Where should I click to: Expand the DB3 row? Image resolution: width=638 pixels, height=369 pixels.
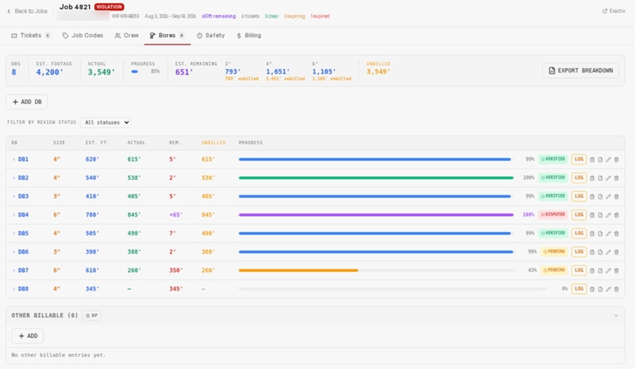(14, 196)
